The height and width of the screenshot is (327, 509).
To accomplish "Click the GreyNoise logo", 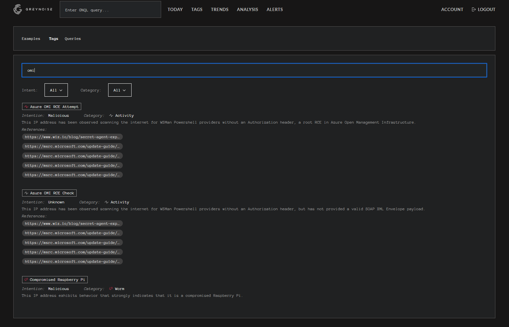I will pos(33,9).
